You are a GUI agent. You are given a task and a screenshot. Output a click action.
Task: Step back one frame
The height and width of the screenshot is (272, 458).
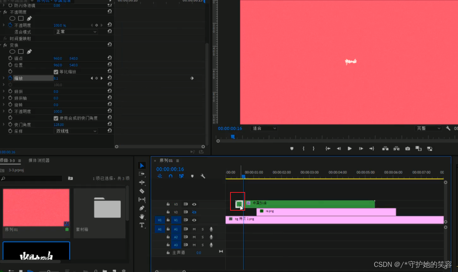point(339,149)
